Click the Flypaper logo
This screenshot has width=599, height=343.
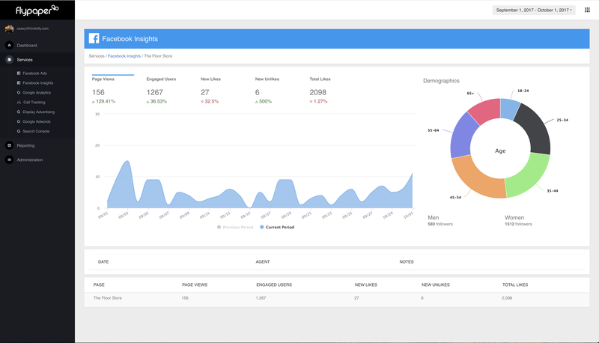(37, 10)
